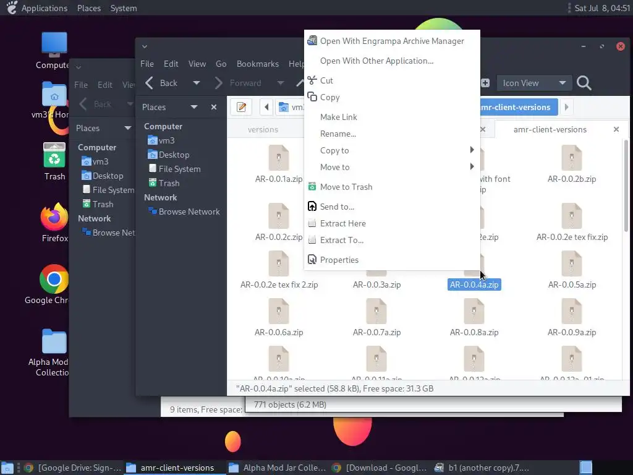Select Move to Trash entry

391,187
